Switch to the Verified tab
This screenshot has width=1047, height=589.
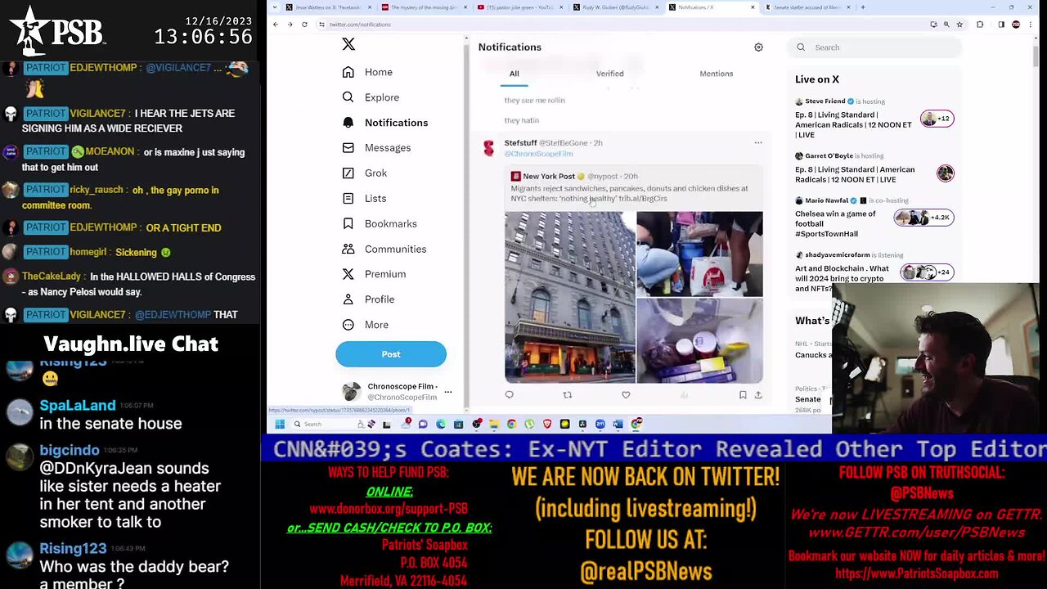pos(609,74)
